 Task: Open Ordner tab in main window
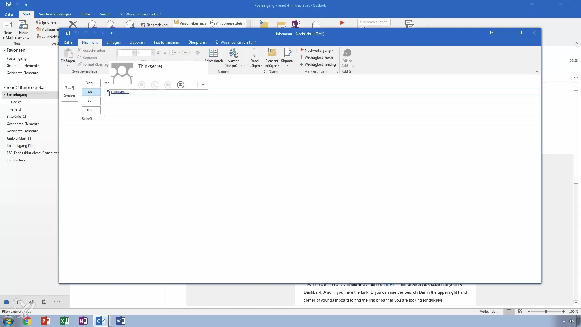pyautogui.click(x=85, y=14)
